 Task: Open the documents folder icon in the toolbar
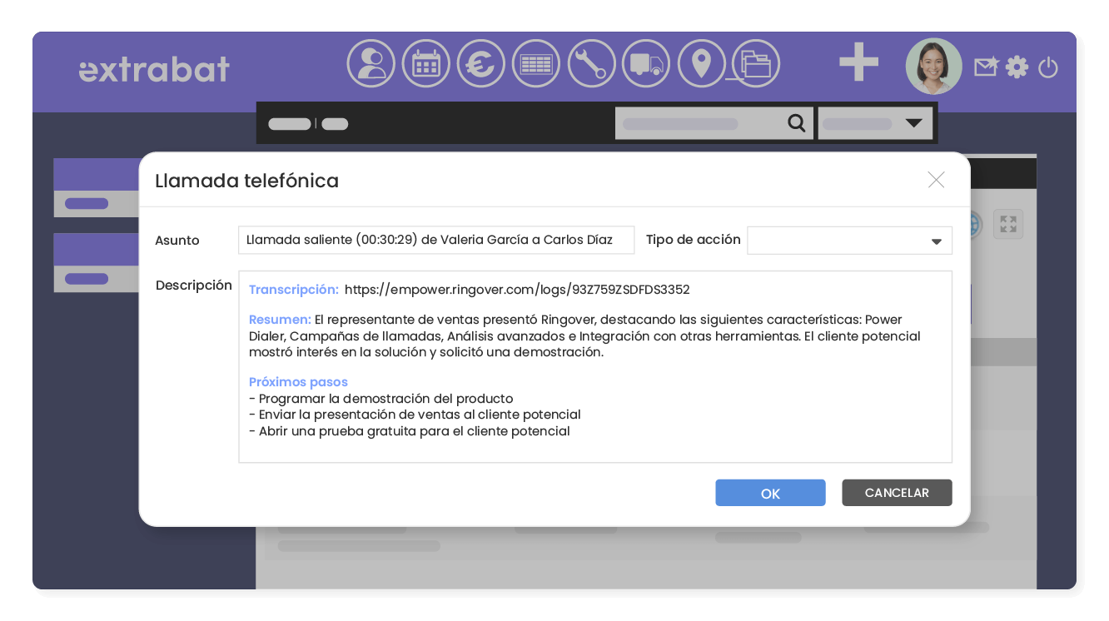click(756, 62)
